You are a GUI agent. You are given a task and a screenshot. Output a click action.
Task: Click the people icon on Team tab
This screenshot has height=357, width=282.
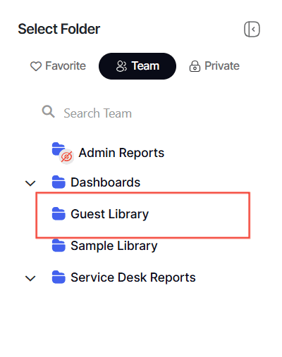tap(121, 66)
